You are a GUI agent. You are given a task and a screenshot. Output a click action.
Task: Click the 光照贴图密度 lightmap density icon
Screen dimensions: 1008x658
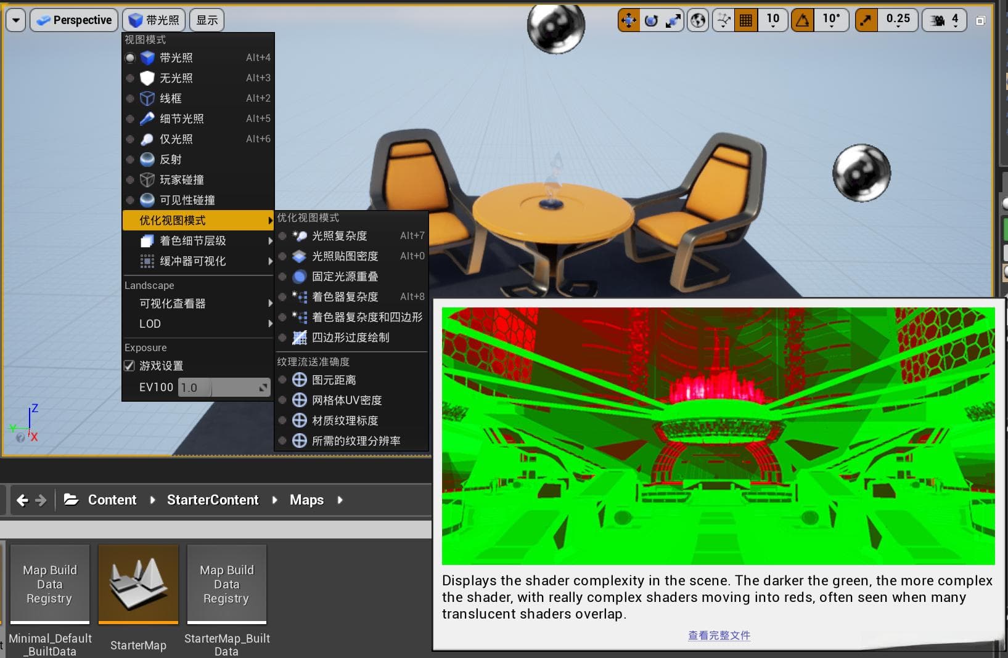coord(300,256)
